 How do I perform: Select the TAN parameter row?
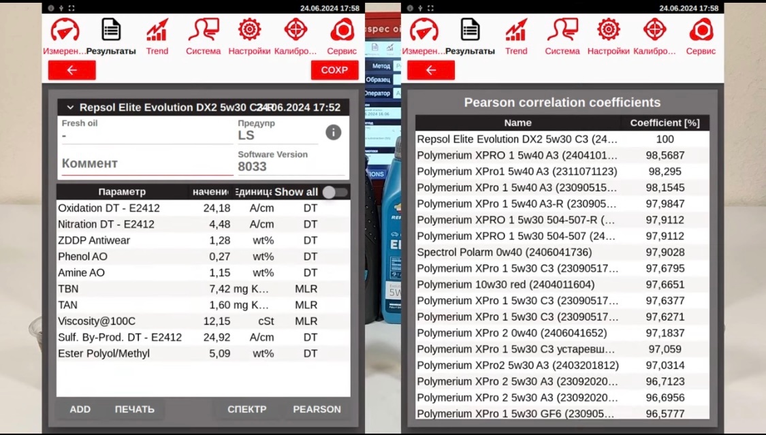[x=203, y=305]
